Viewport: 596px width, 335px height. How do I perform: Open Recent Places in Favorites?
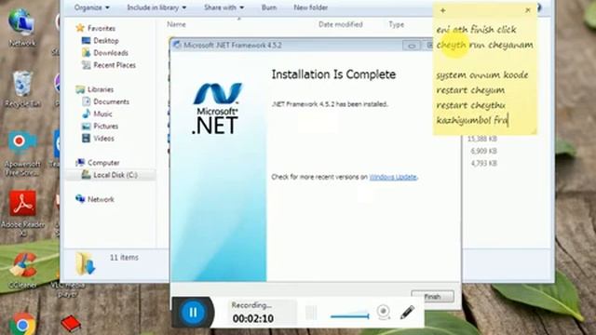point(115,65)
